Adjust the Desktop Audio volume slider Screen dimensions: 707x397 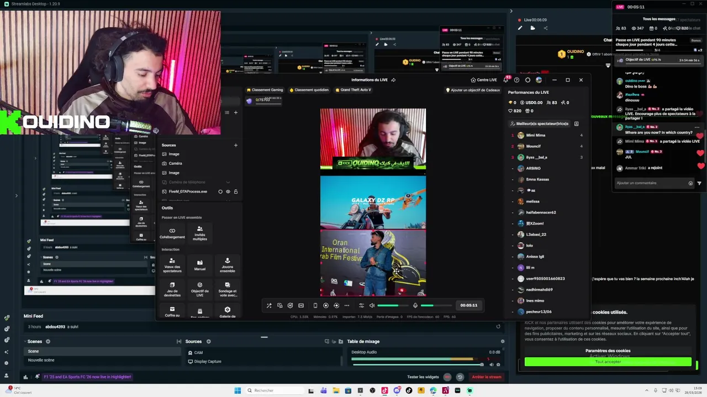[418, 364]
